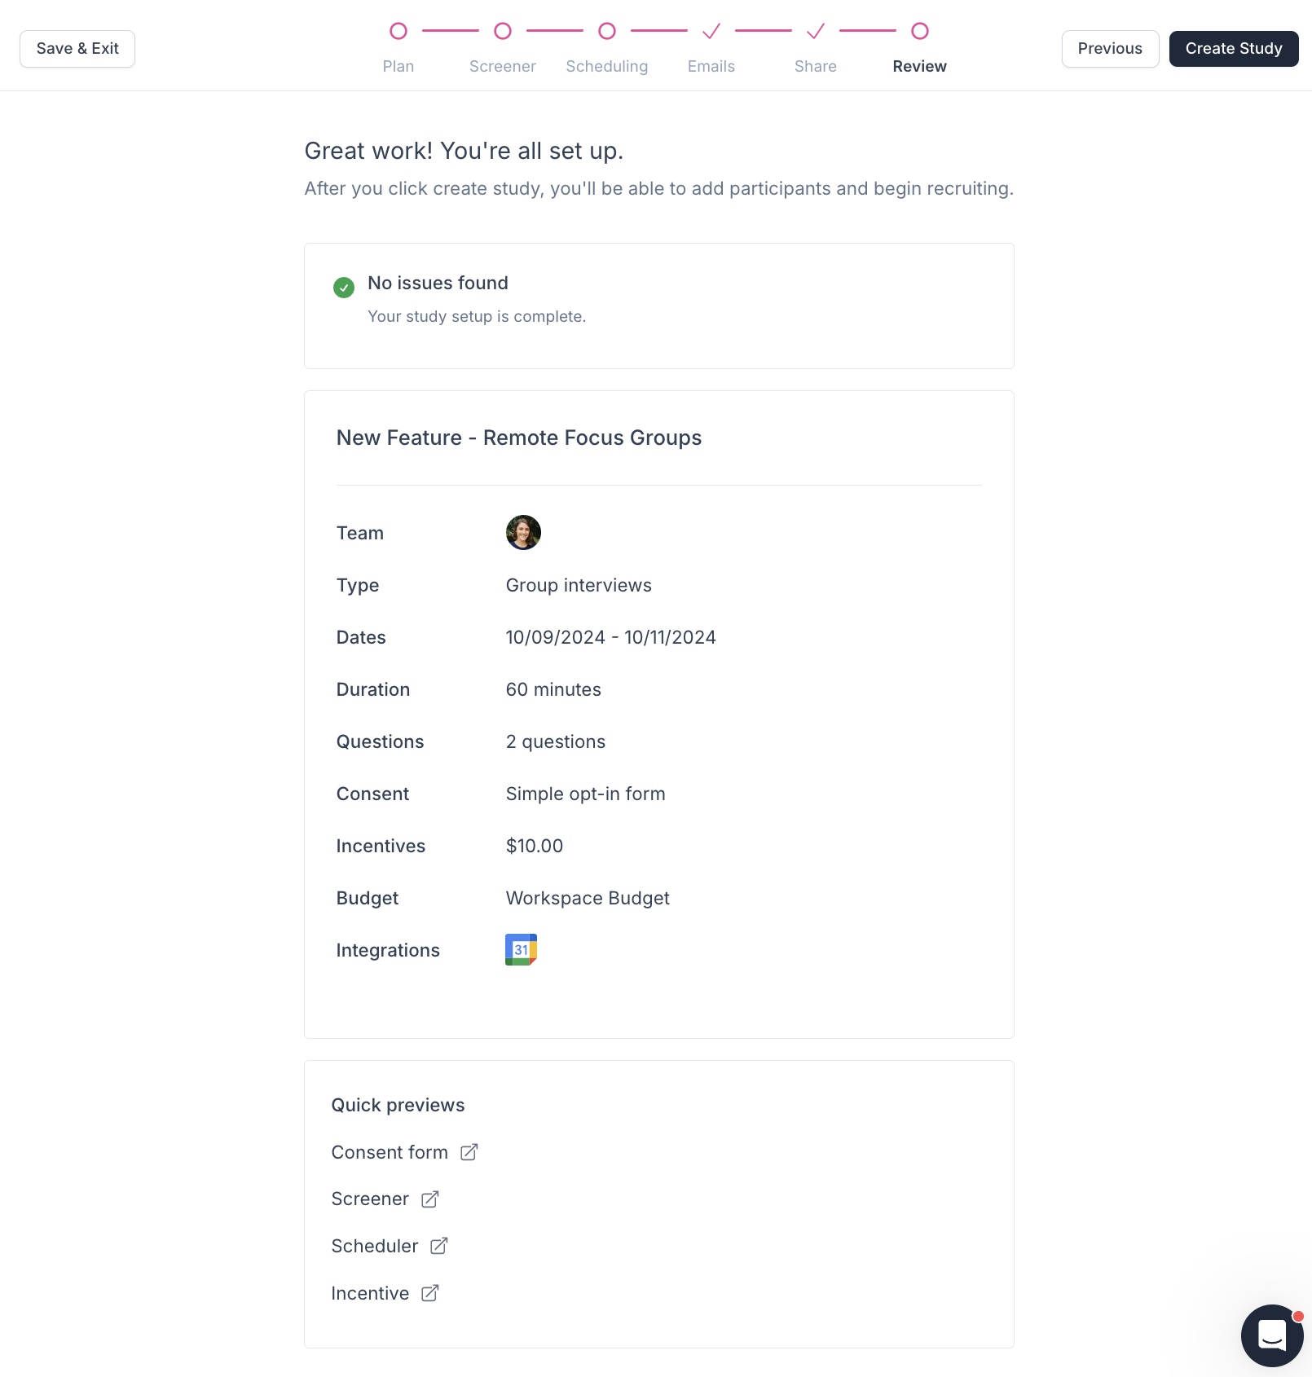Click Save & Exit
Image resolution: width=1312 pixels, height=1377 pixels.
click(77, 49)
